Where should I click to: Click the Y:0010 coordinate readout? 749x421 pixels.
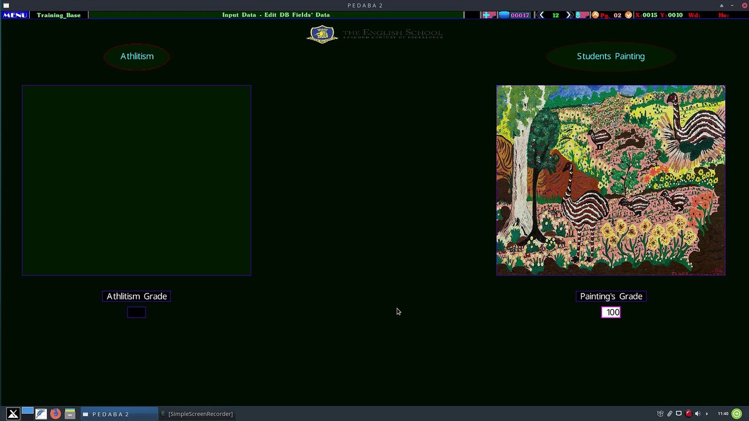click(x=671, y=15)
